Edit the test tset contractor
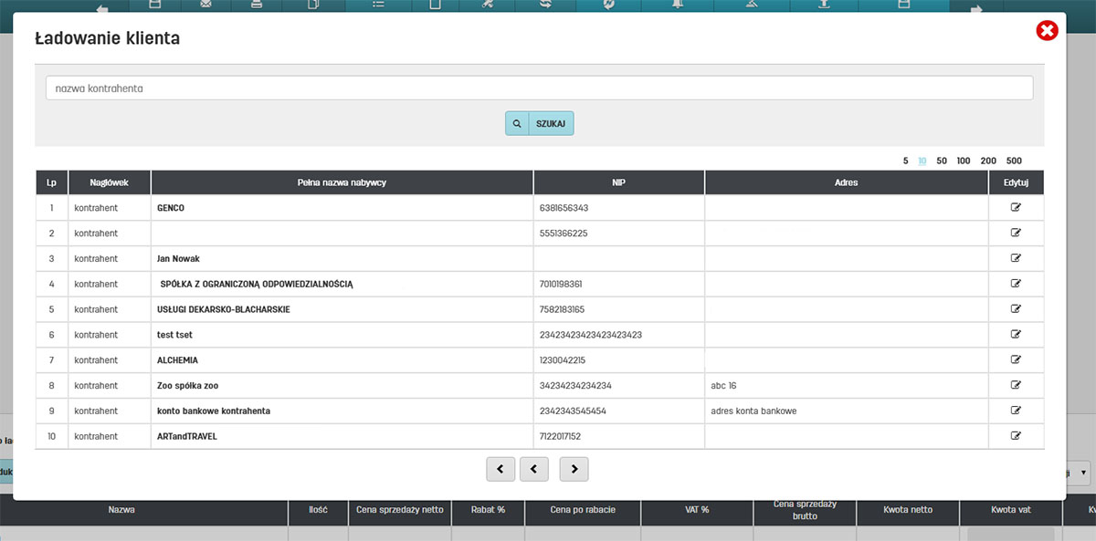 click(1016, 335)
